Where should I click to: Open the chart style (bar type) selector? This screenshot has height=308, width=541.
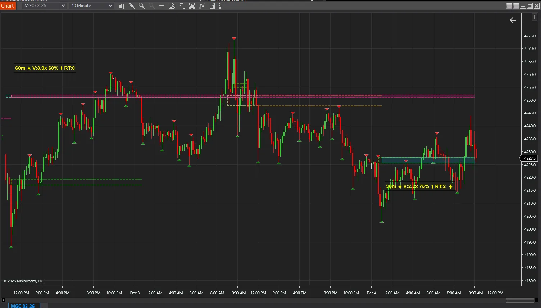(122, 6)
